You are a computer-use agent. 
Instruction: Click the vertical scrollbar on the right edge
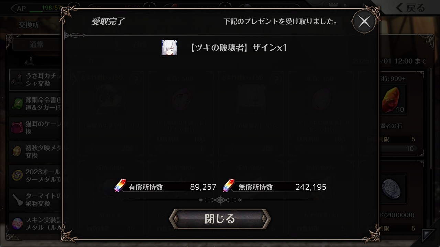[431, 118]
